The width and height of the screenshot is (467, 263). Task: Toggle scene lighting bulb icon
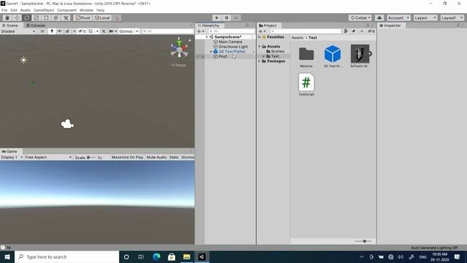click(x=52, y=31)
